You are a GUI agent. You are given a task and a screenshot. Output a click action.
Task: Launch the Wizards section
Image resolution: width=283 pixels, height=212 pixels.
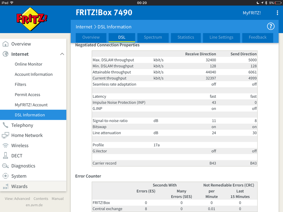[19, 186]
